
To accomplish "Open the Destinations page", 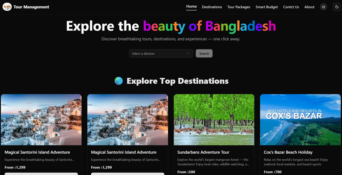I will [x=212, y=7].
